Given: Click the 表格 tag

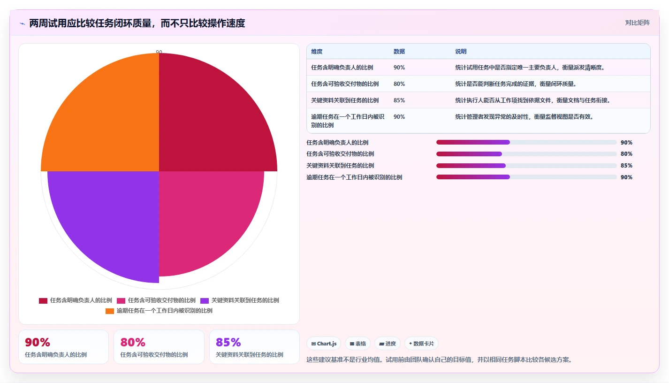Looking at the screenshot, I should (x=357, y=344).
